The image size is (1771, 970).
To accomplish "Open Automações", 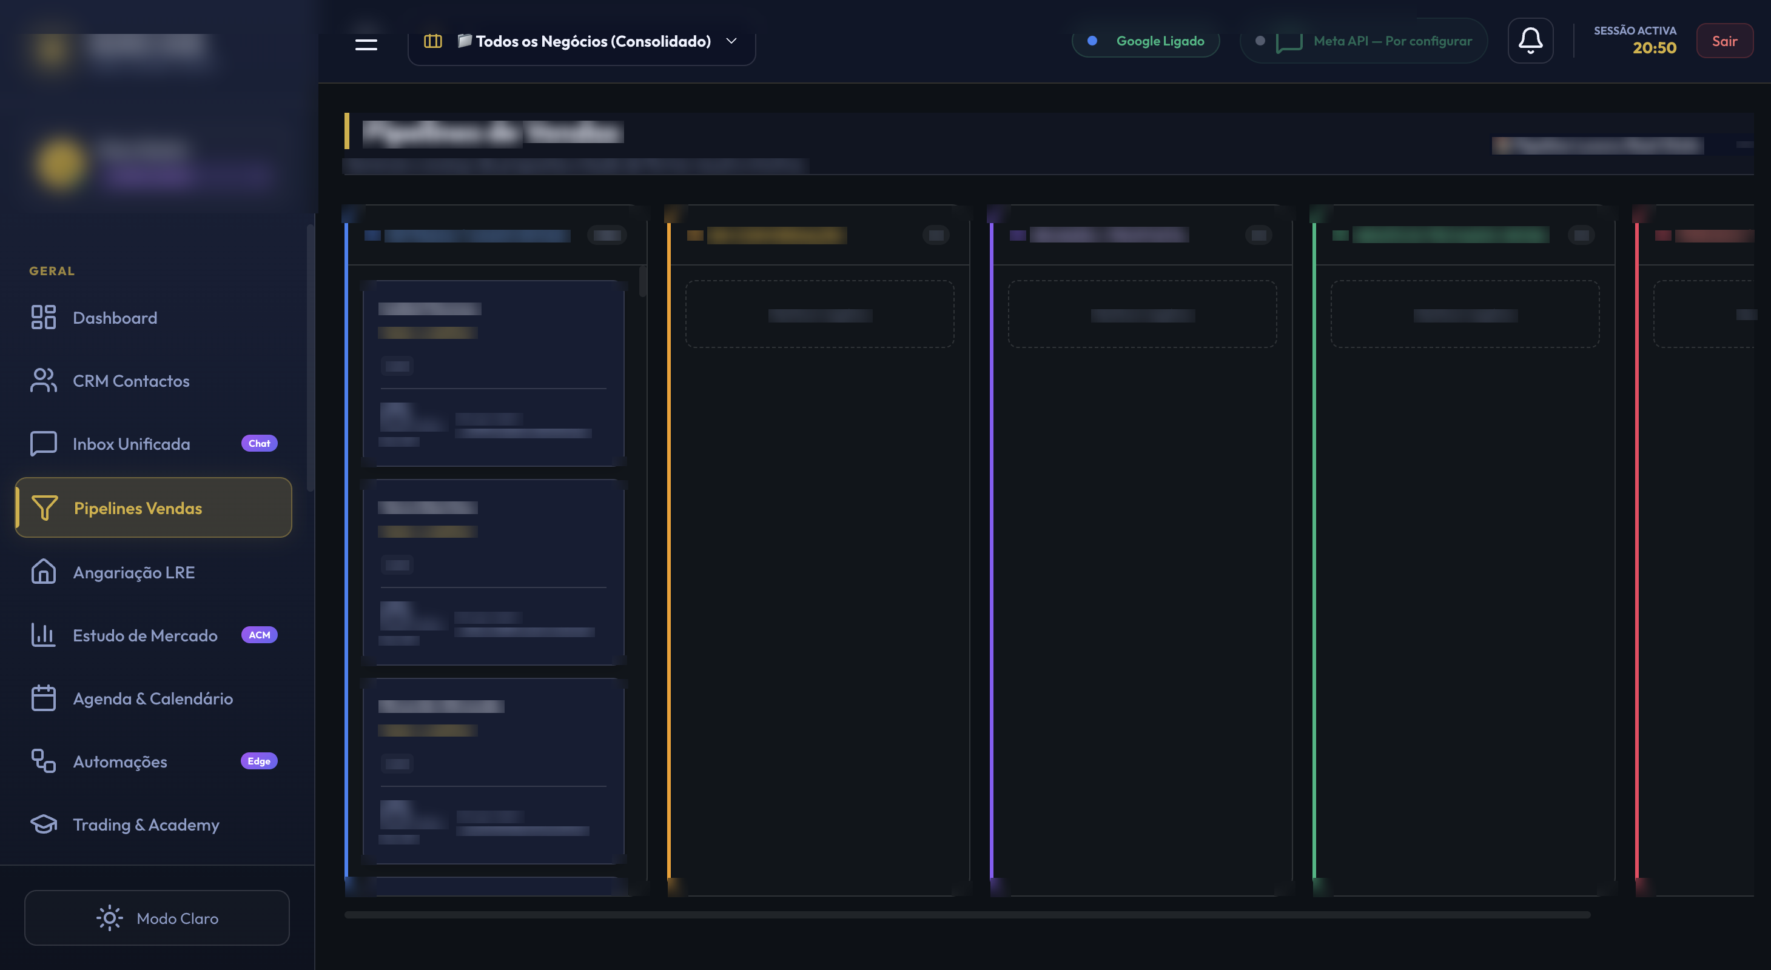I will pyautogui.click(x=153, y=761).
